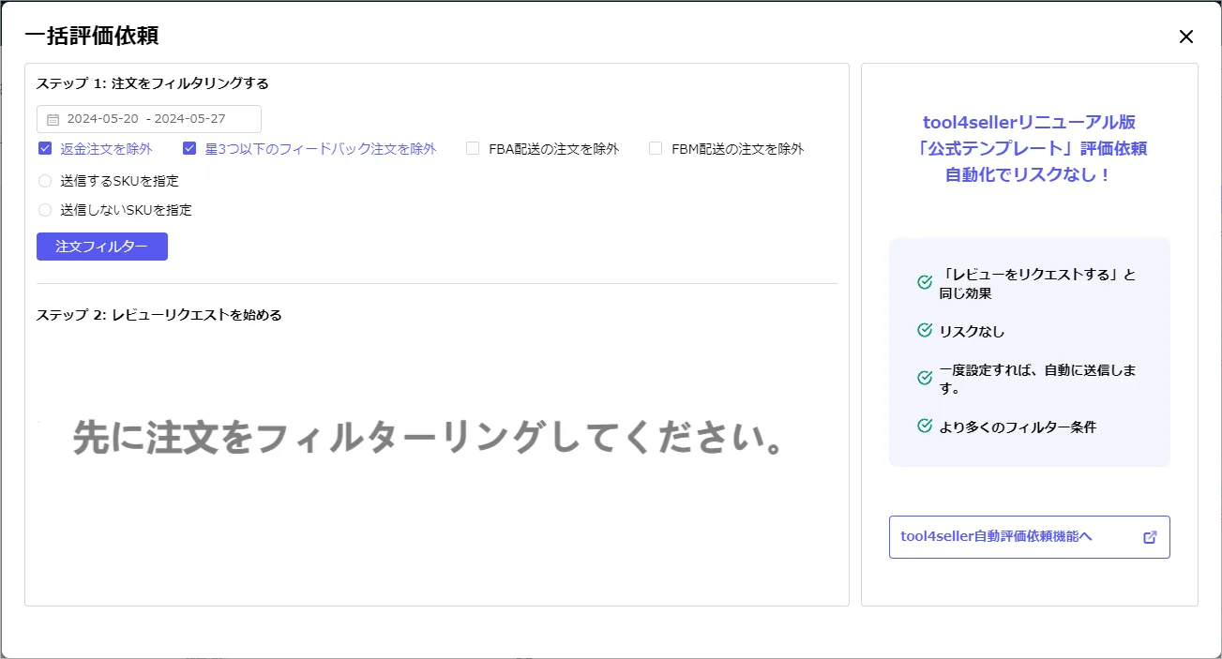
Task: Enable FBA配送の注文を除外 checkbox
Action: click(x=473, y=148)
